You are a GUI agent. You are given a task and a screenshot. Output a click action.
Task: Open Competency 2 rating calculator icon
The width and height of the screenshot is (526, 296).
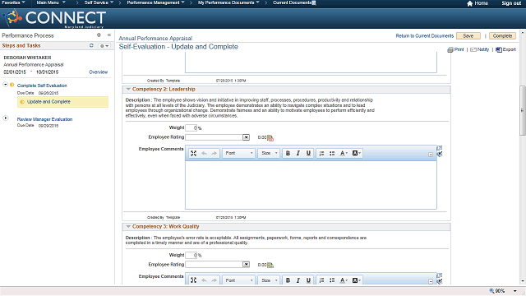point(270,138)
